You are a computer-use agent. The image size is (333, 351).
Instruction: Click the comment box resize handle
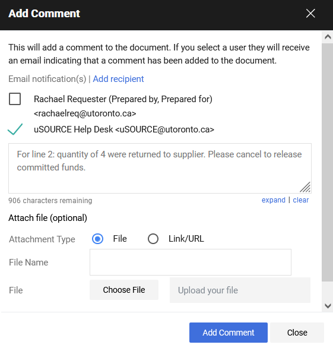(305, 187)
